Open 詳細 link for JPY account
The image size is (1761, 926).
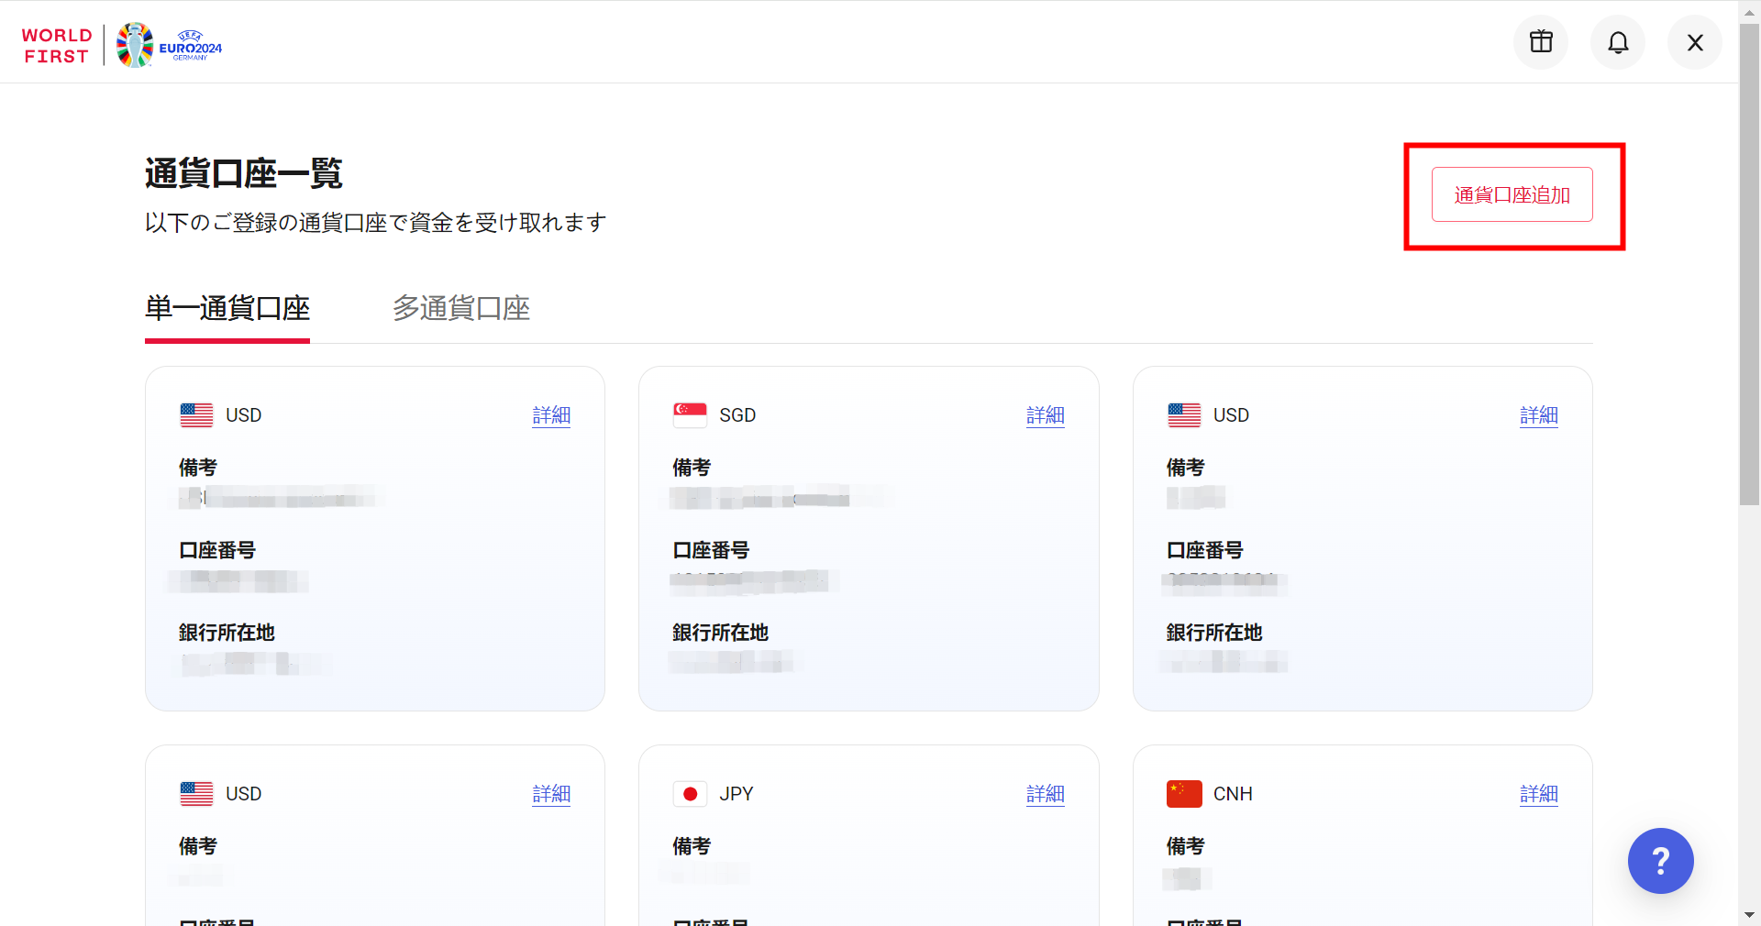click(x=1045, y=794)
